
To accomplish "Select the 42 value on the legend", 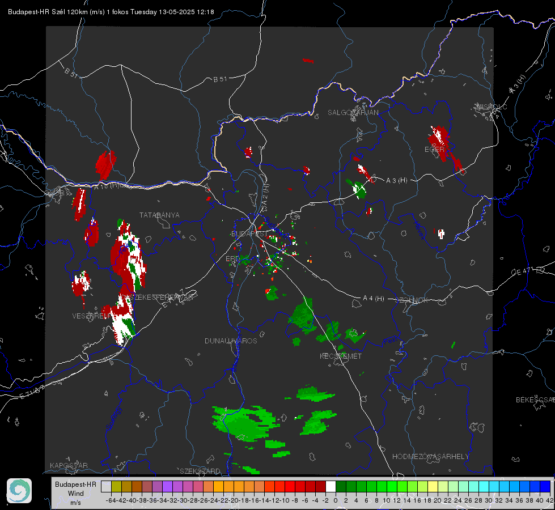I will click(x=550, y=500).
